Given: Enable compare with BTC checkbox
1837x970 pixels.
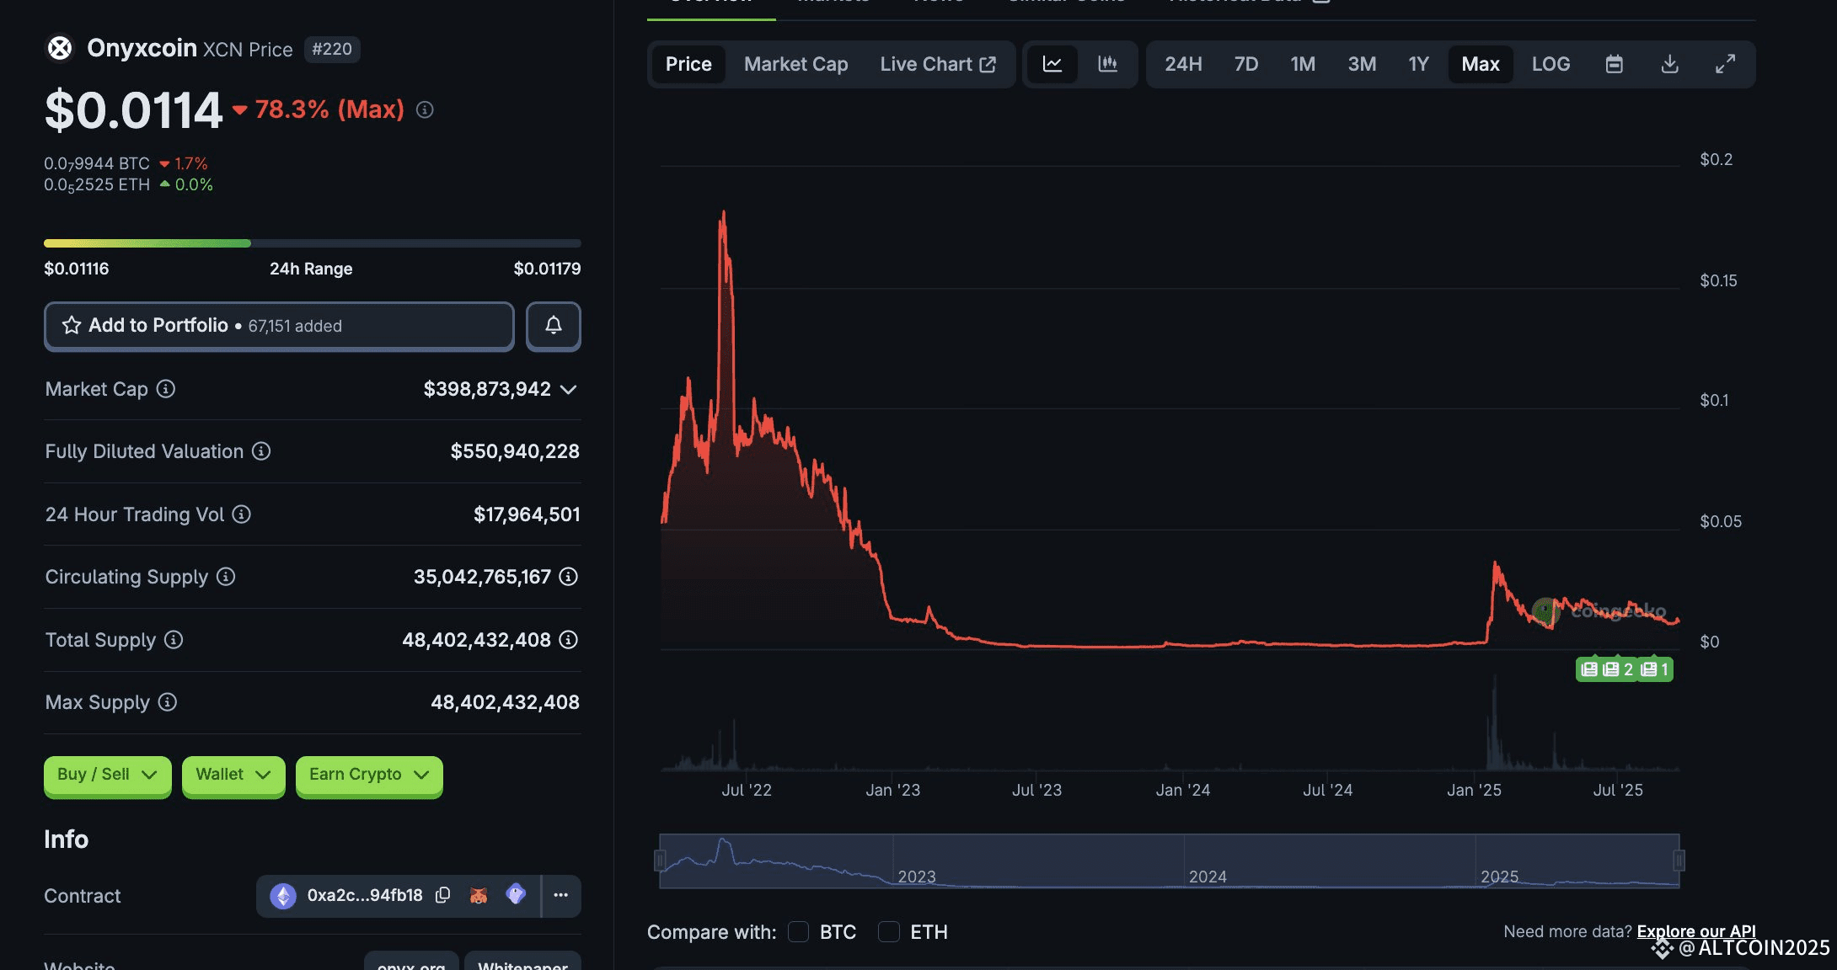Looking at the screenshot, I should pos(798,931).
